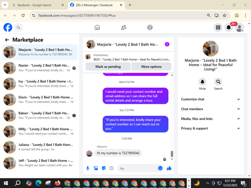Click the install app icon in address bar
This screenshot has width=251, height=188.
(x=217, y=16)
